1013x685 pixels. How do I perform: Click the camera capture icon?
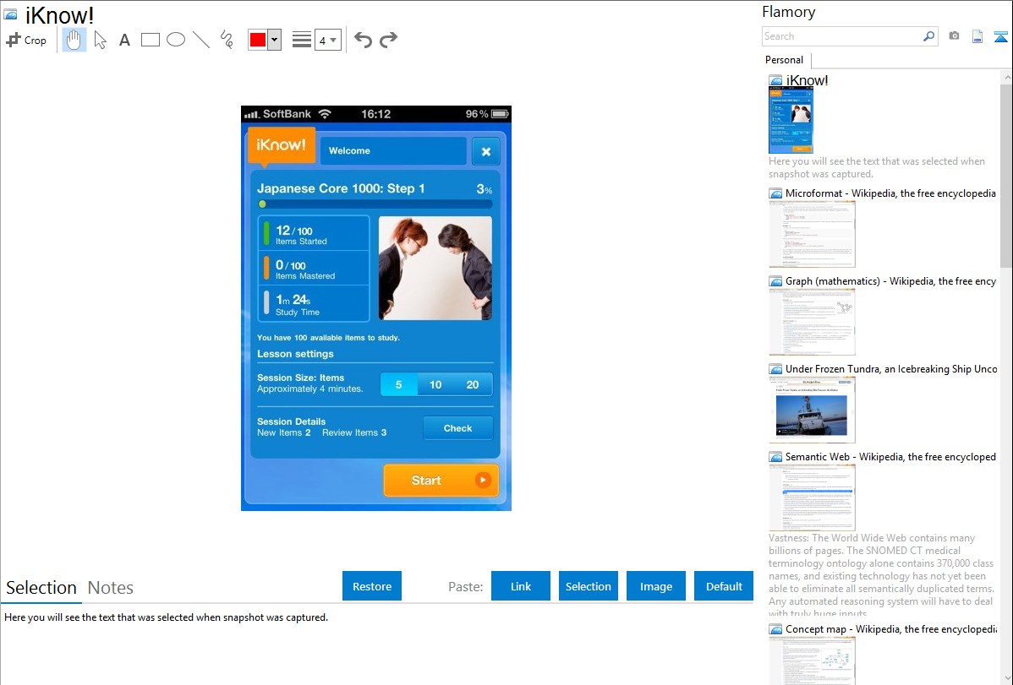click(x=954, y=36)
